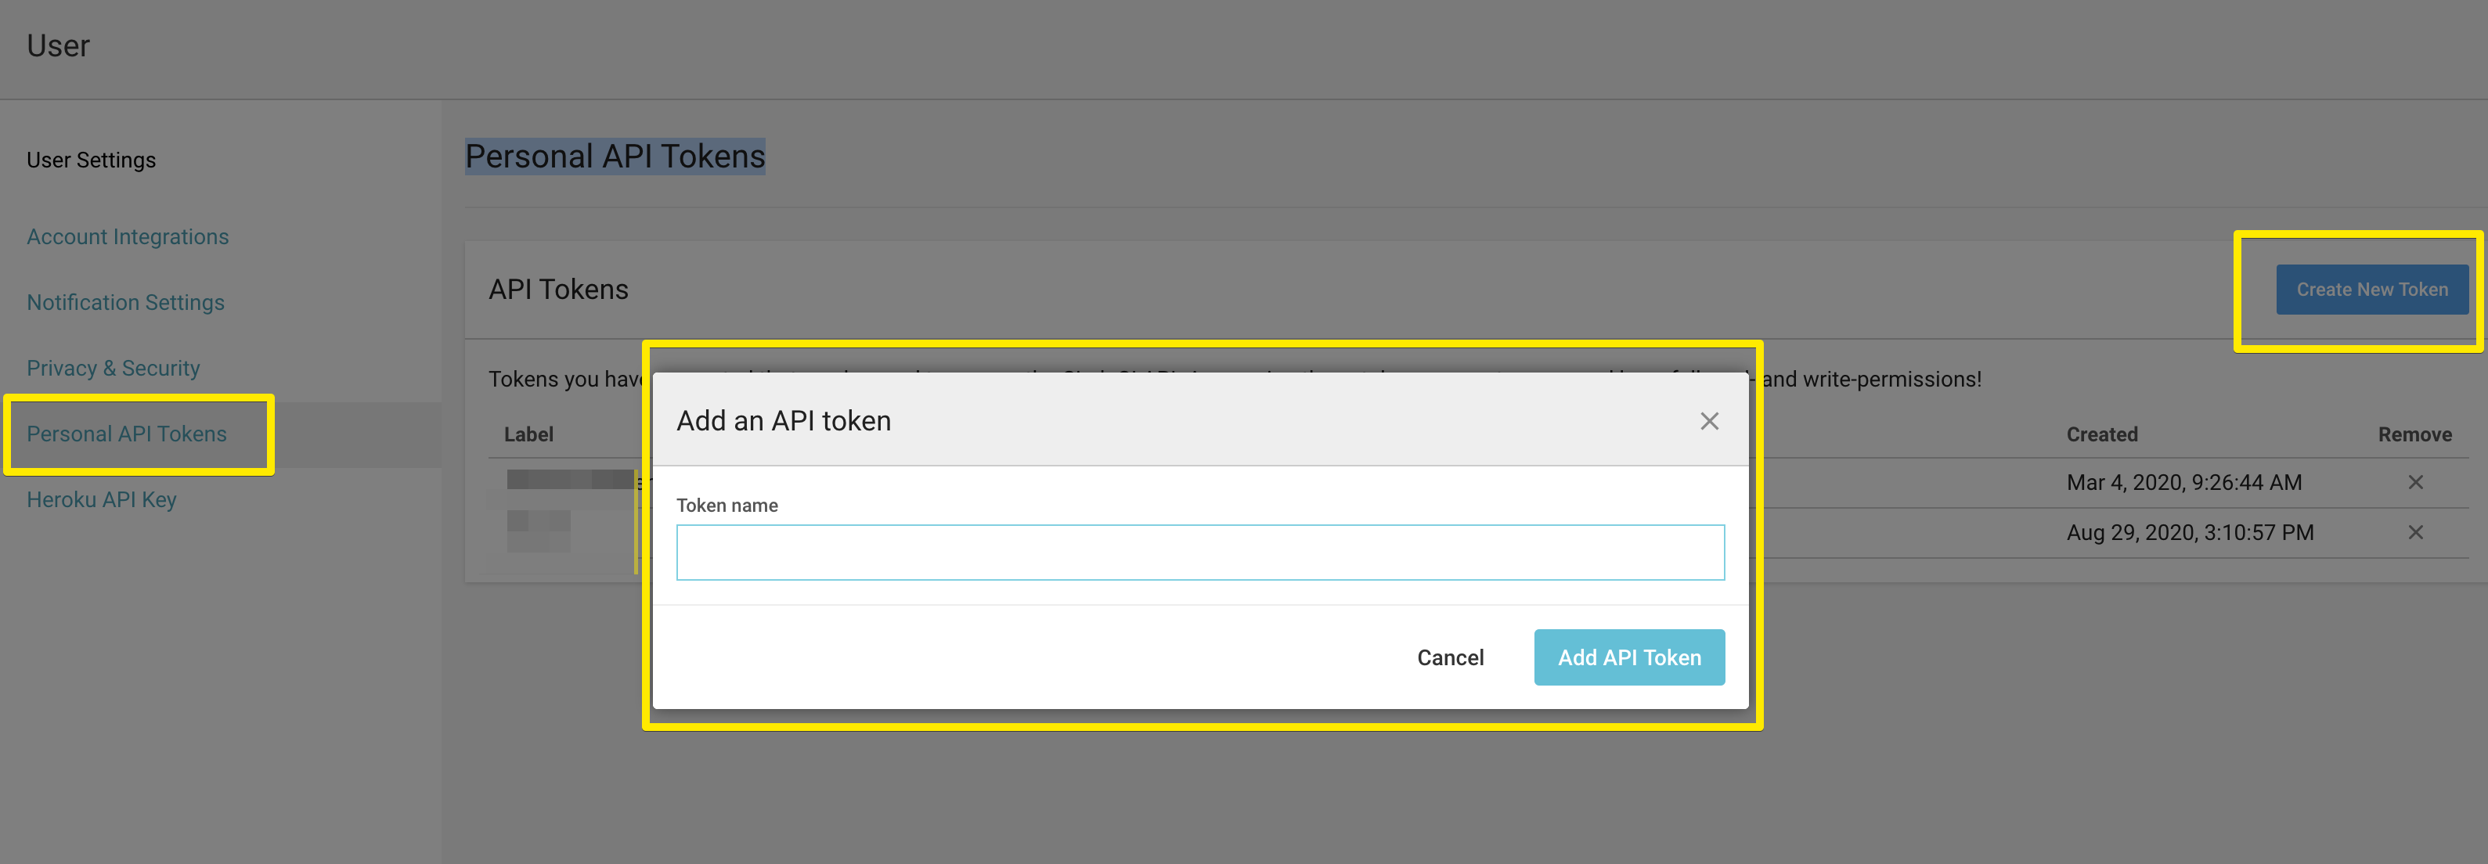Click the Remove column header
This screenshot has height=864, width=2488.
tap(2414, 434)
